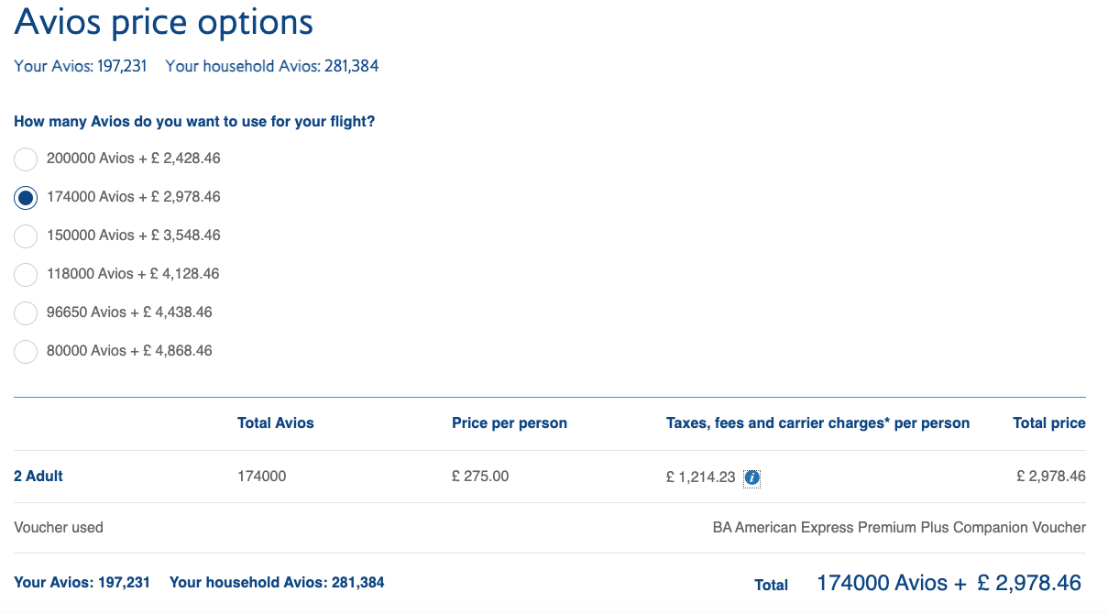Click the "Taxes, fees and carrier charges" header

tap(817, 423)
